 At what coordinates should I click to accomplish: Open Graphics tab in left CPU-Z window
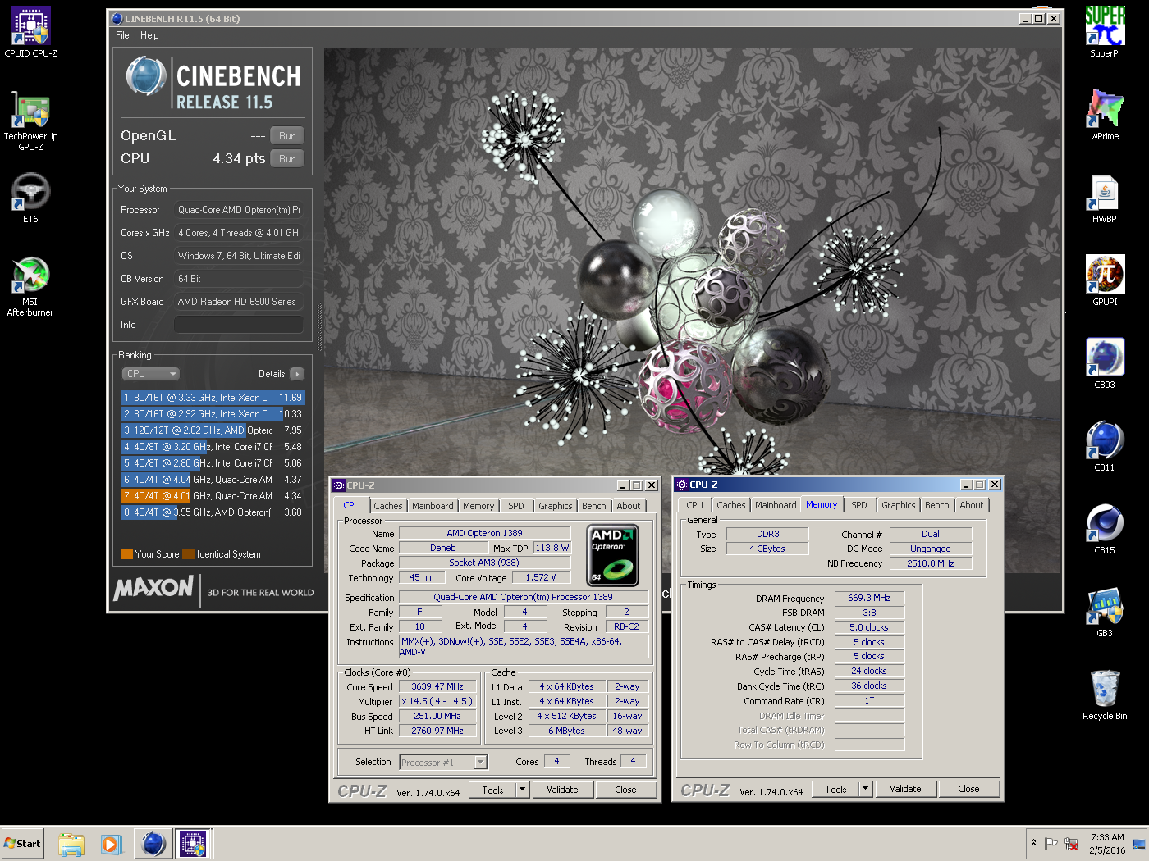[x=556, y=506]
